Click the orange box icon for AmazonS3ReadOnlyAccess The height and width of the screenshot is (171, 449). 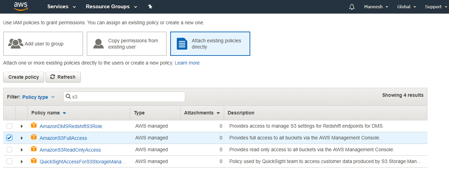point(34,149)
